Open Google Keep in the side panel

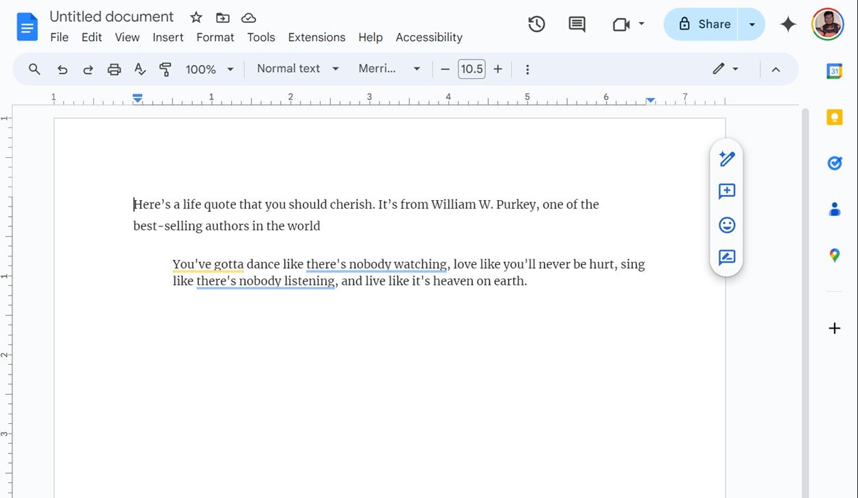[x=834, y=117]
